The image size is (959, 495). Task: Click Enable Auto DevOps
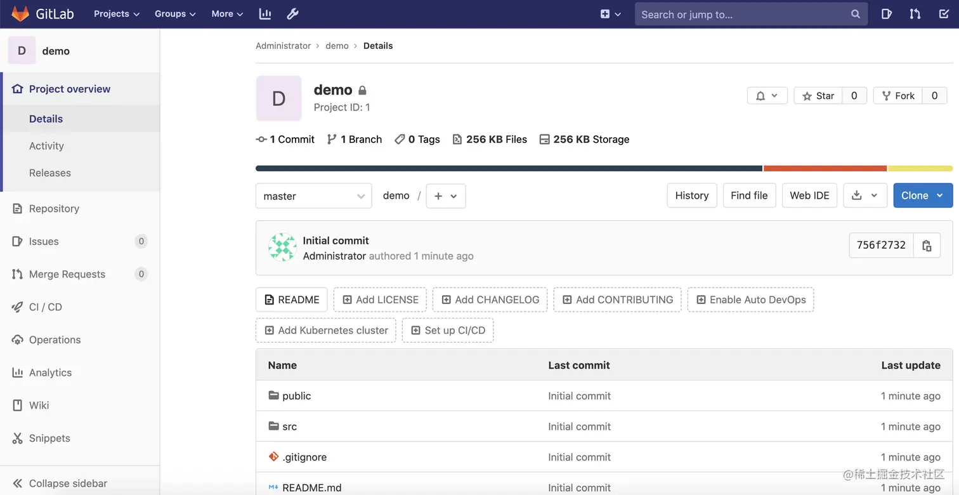(751, 300)
